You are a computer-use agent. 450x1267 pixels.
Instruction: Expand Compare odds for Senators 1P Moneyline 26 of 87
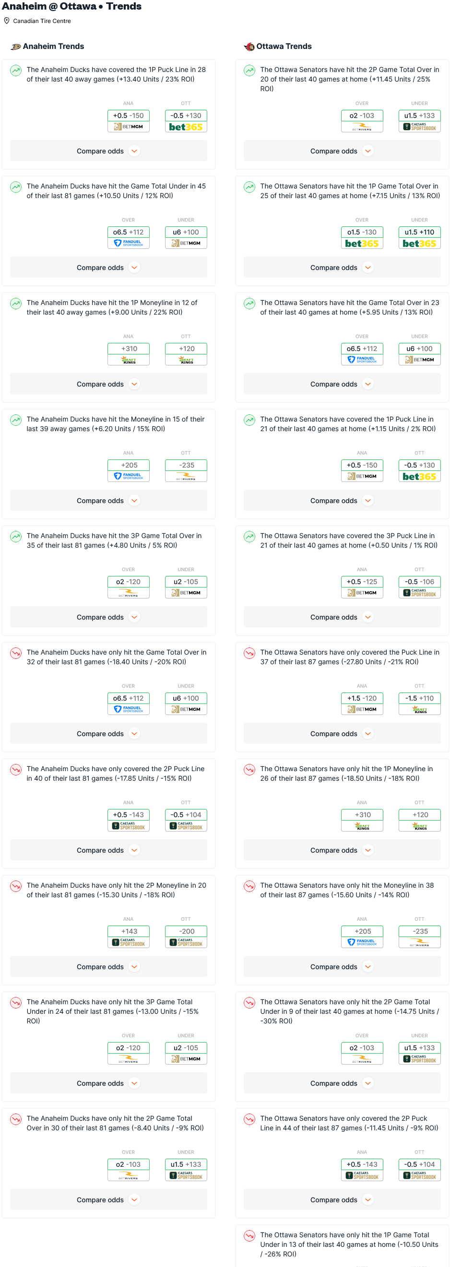(x=342, y=850)
